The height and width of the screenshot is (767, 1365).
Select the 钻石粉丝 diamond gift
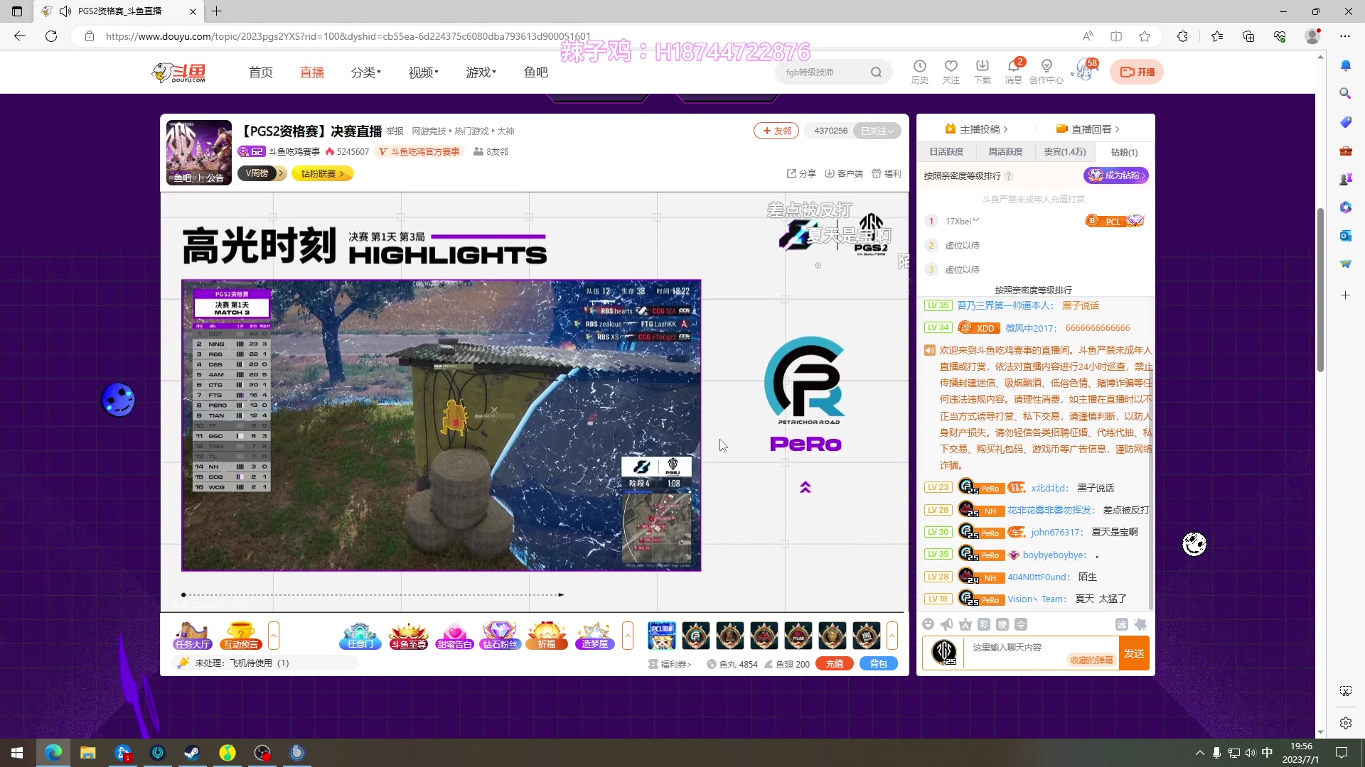pyautogui.click(x=500, y=636)
